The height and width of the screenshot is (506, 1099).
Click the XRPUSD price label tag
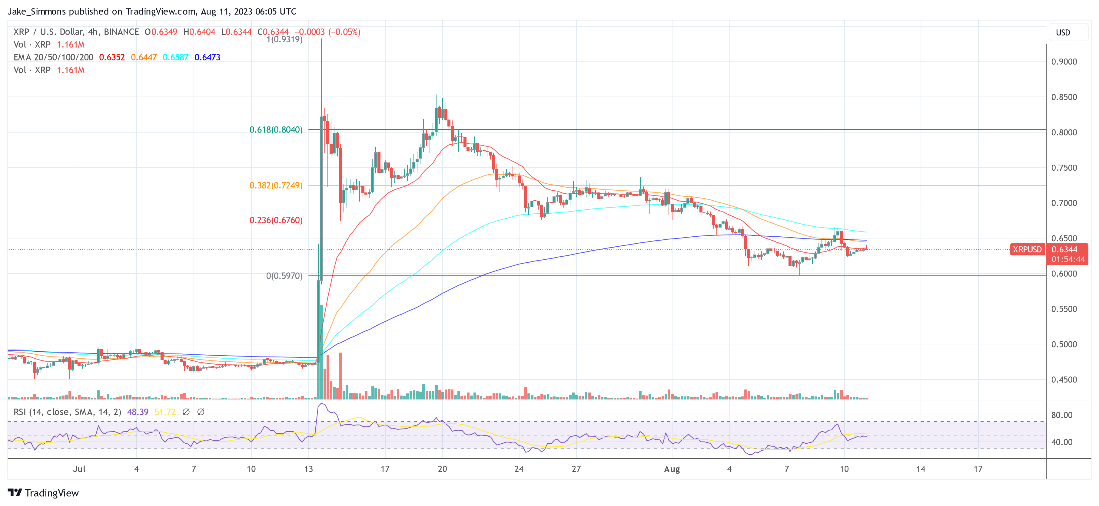pos(1027,249)
